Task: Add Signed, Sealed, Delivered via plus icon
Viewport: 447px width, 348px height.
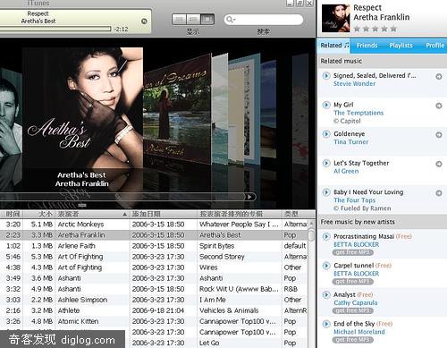Action: (x=439, y=76)
